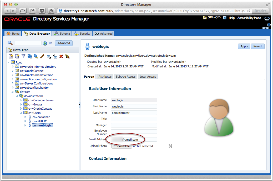Click the magnifier search icon above the Data Tree

pyautogui.click(x=9, y=43)
